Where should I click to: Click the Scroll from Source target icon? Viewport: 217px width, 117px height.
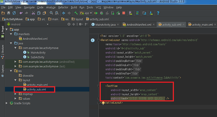69,24
